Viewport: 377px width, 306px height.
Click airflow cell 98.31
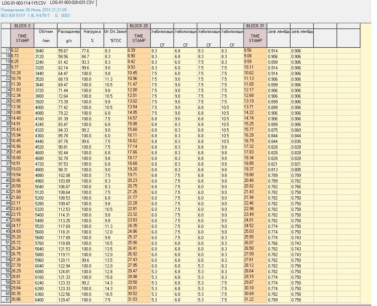[69, 169]
